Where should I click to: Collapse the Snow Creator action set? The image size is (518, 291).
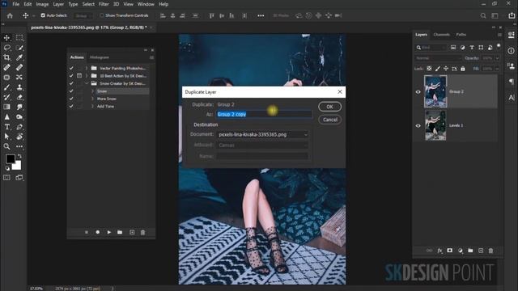coord(87,83)
